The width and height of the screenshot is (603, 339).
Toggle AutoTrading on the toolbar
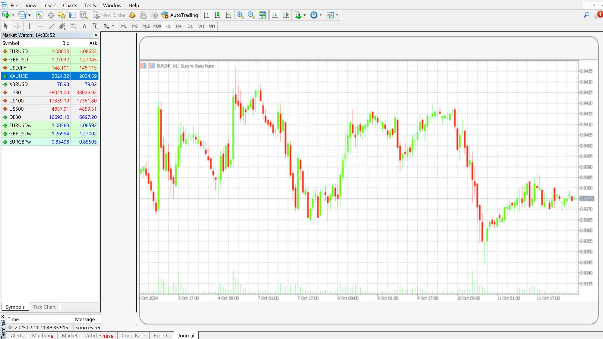coord(180,15)
